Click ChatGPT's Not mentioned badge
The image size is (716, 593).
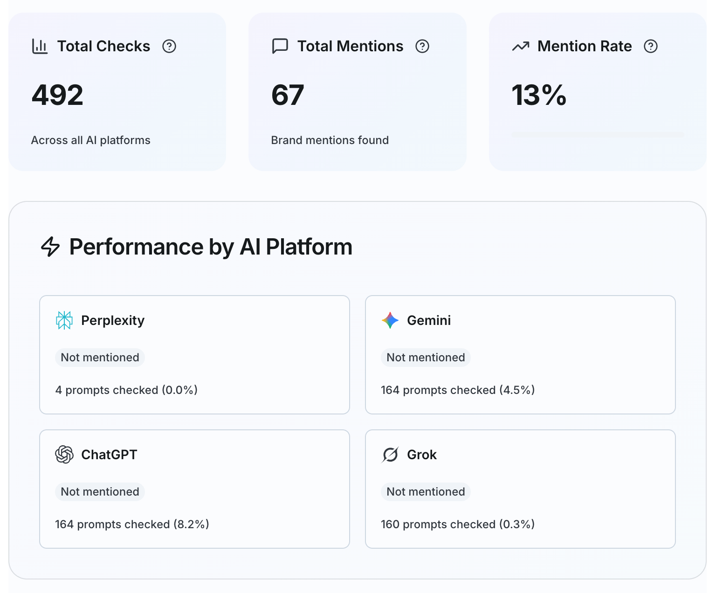(100, 491)
